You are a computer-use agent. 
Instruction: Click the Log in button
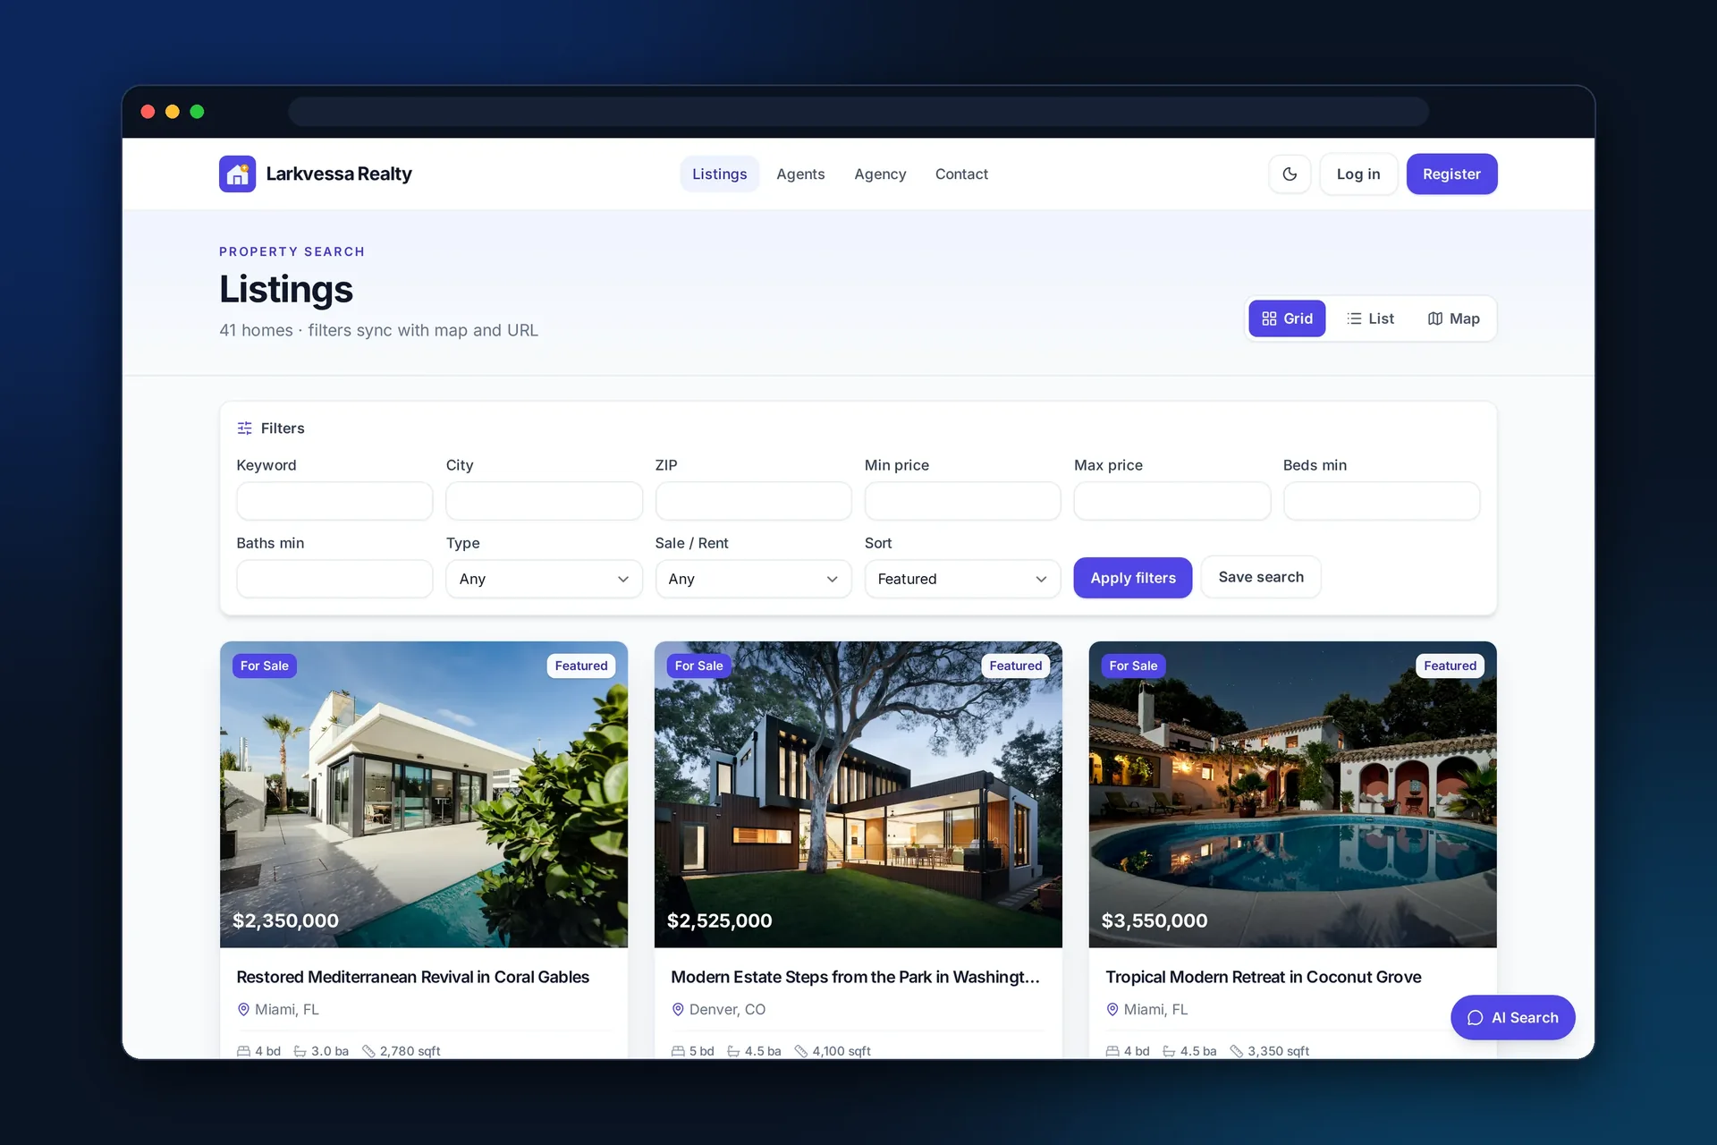point(1358,174)
